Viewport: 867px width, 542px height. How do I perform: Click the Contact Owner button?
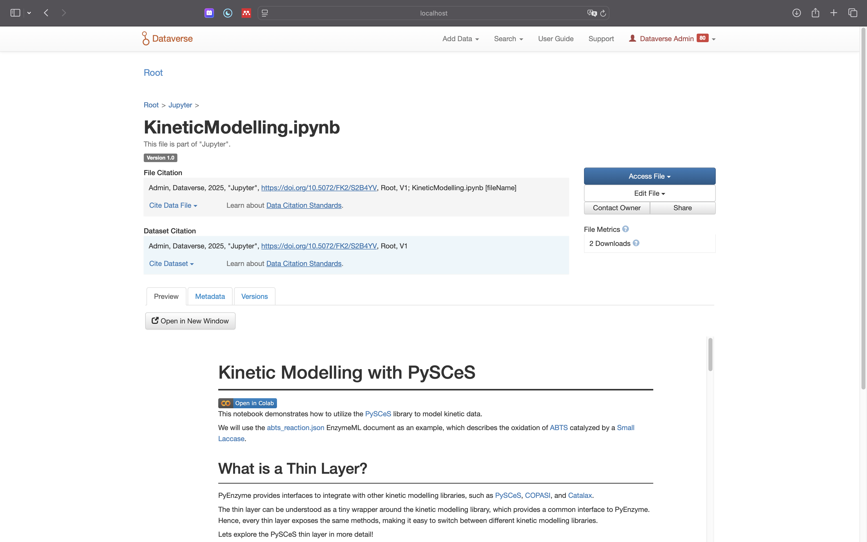point(617,208)
